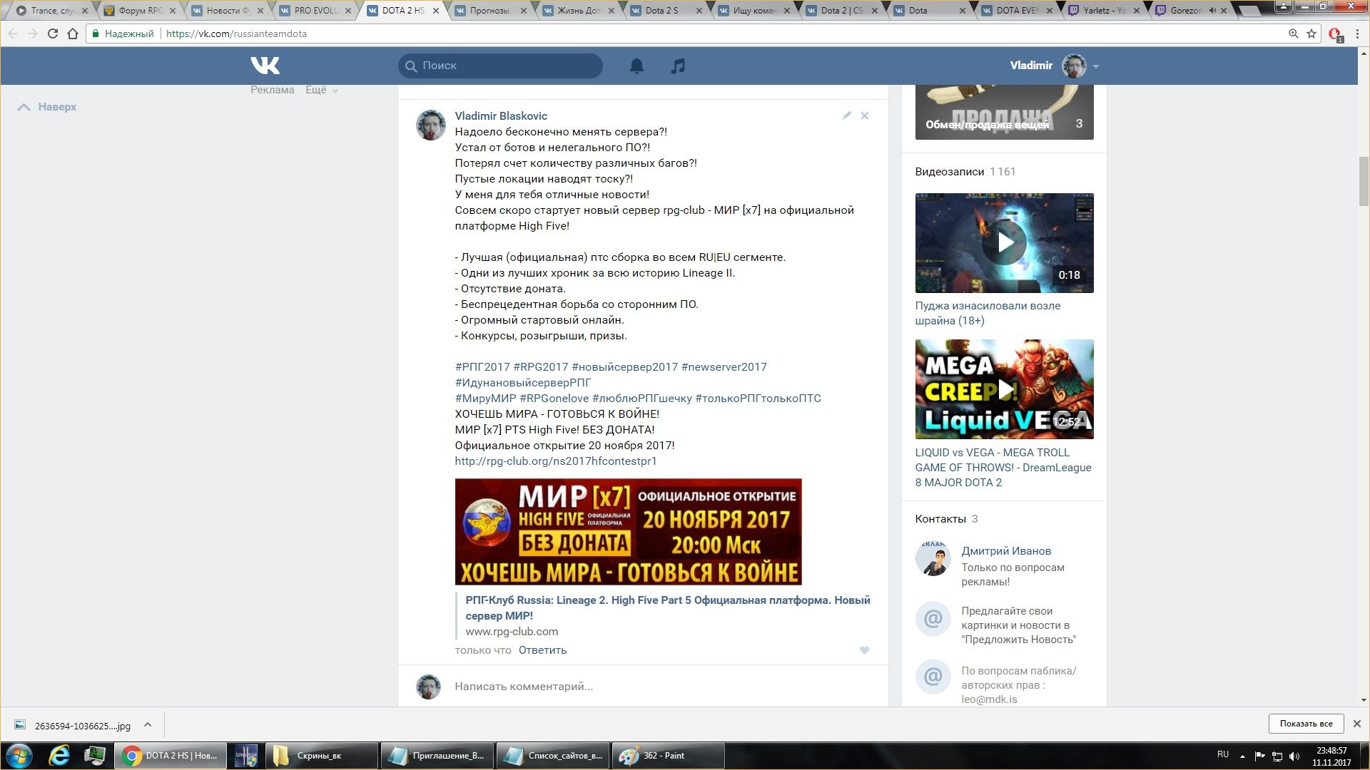Delete the comment with X icon

[864, 115]
